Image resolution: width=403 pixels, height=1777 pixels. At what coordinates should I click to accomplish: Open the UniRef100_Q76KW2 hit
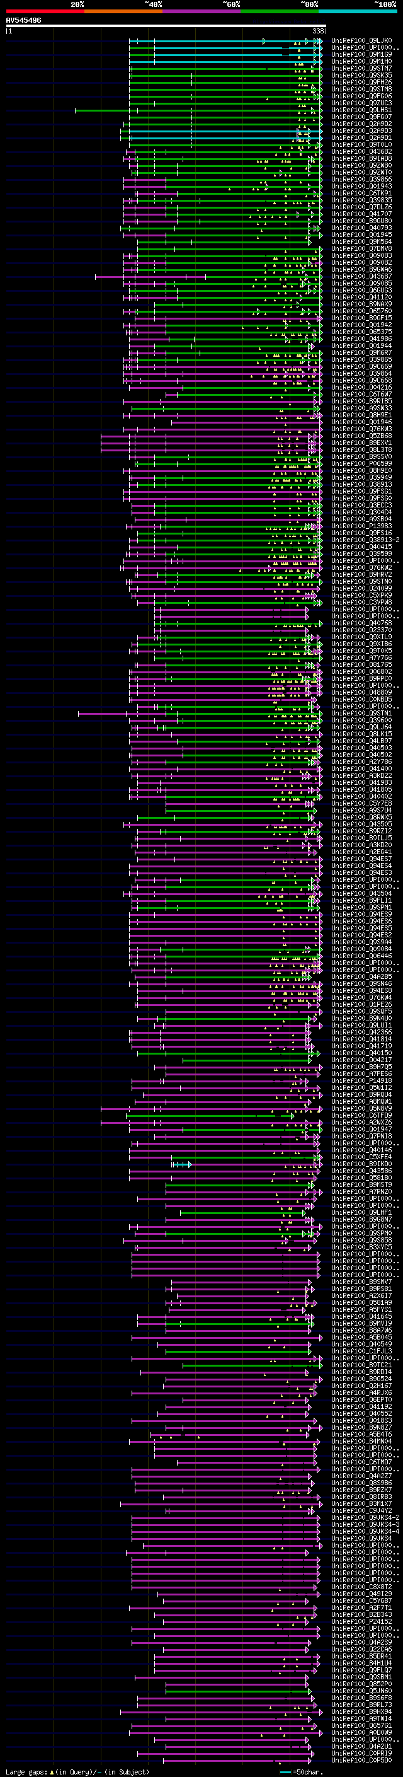click(x=361, y=568)
